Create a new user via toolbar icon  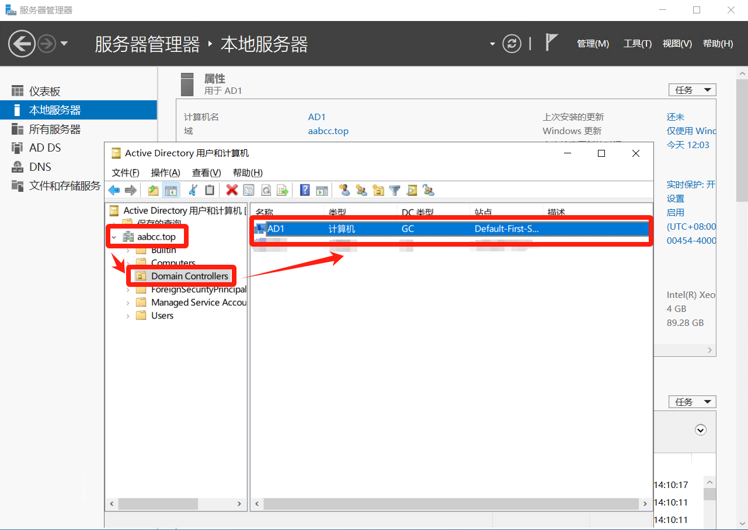[x=345, y=190]
